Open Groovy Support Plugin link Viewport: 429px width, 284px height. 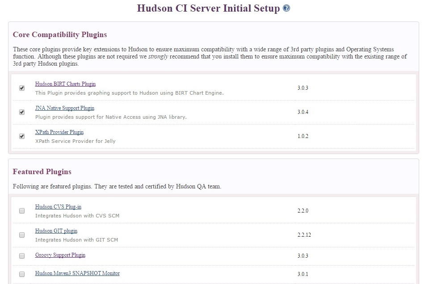coord(60,255)
